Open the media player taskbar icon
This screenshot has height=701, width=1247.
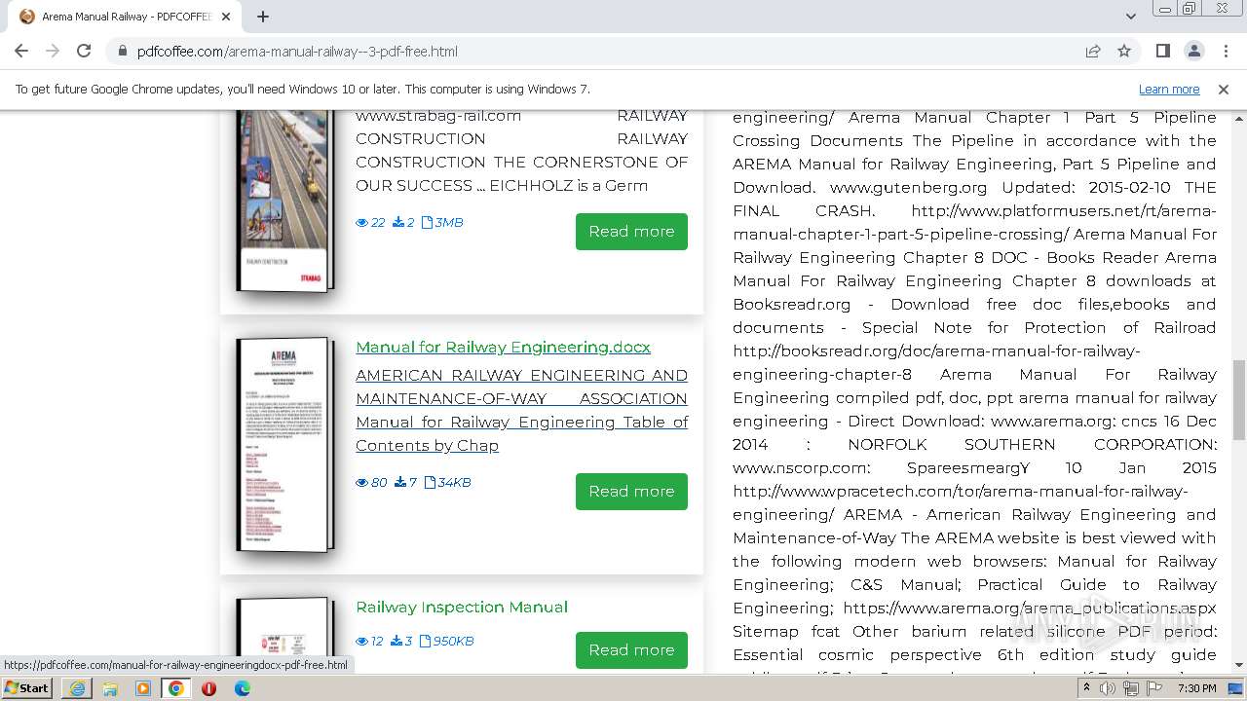click(143, 688)
